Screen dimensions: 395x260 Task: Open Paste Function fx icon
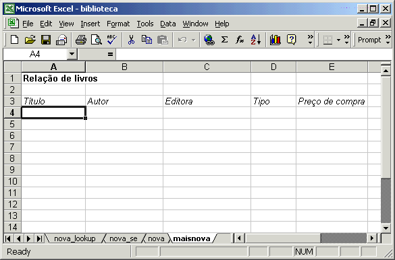point(240,40)
